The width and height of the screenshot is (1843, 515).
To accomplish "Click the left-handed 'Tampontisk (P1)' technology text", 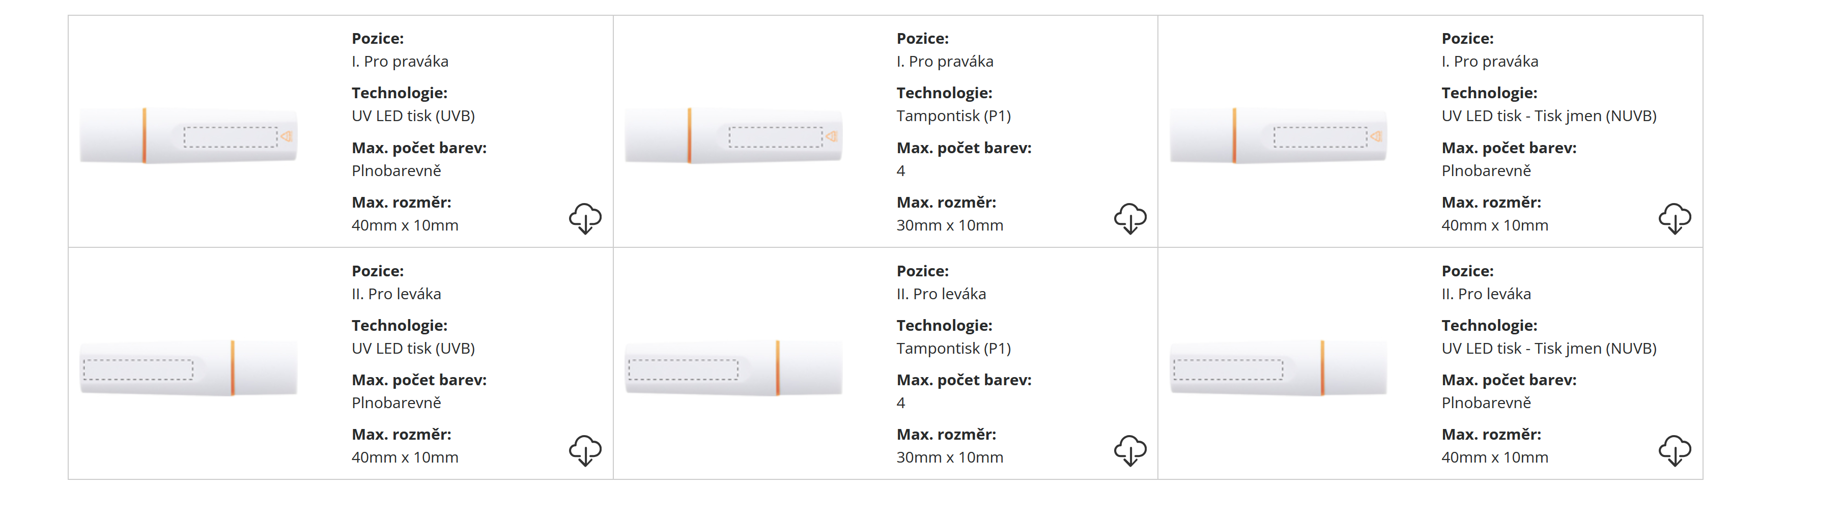I will pyautogui.click(x=953, y=349).
